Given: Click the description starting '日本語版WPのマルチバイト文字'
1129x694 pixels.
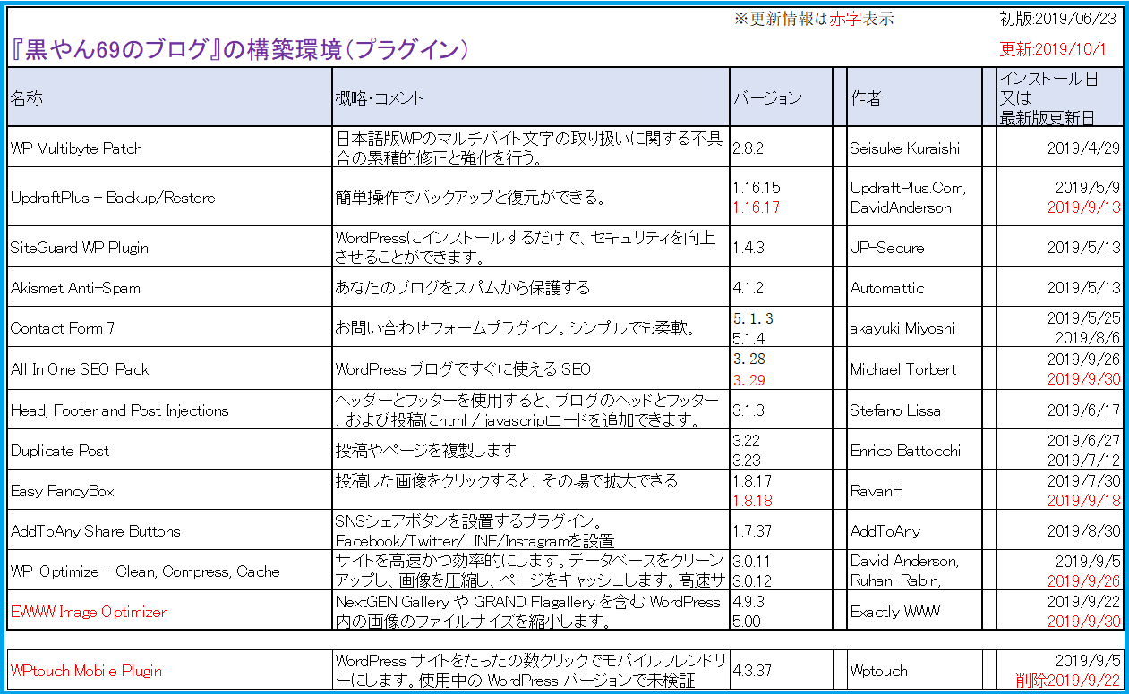Looking at the screenshot, I should [531, 148].
